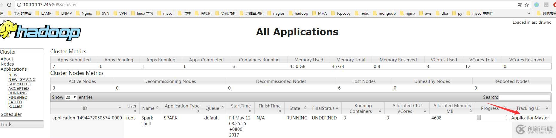556x138 pixels.
Task: Sort table by User column
Action: 132,108
